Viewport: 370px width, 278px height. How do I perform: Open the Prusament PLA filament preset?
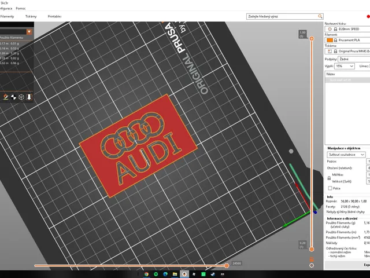coord(347,40)
